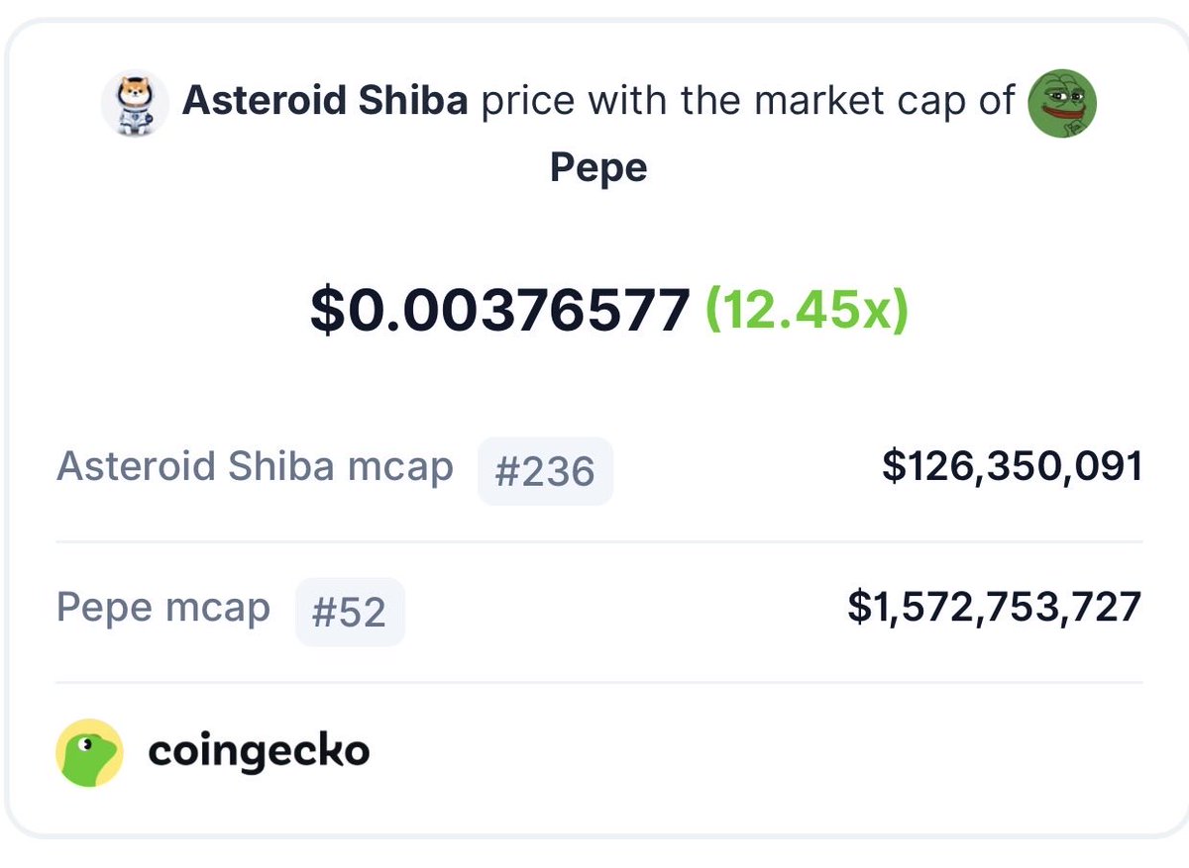The image size is (1189, 868).
Task: Click the divider above the coingecko footer
Action: pos(598,682)
